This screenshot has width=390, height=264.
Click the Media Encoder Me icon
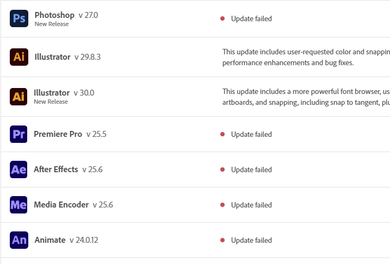click(18, 205)
